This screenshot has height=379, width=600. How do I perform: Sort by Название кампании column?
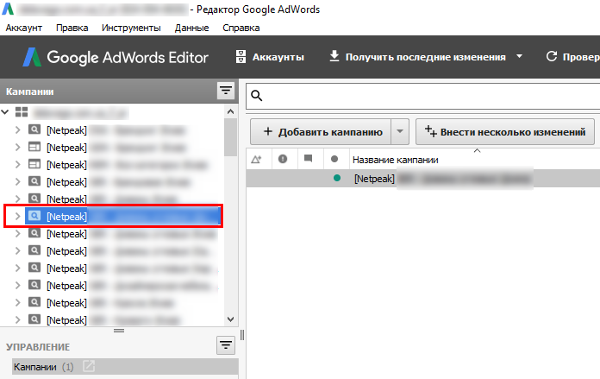(x=396, y=160)
